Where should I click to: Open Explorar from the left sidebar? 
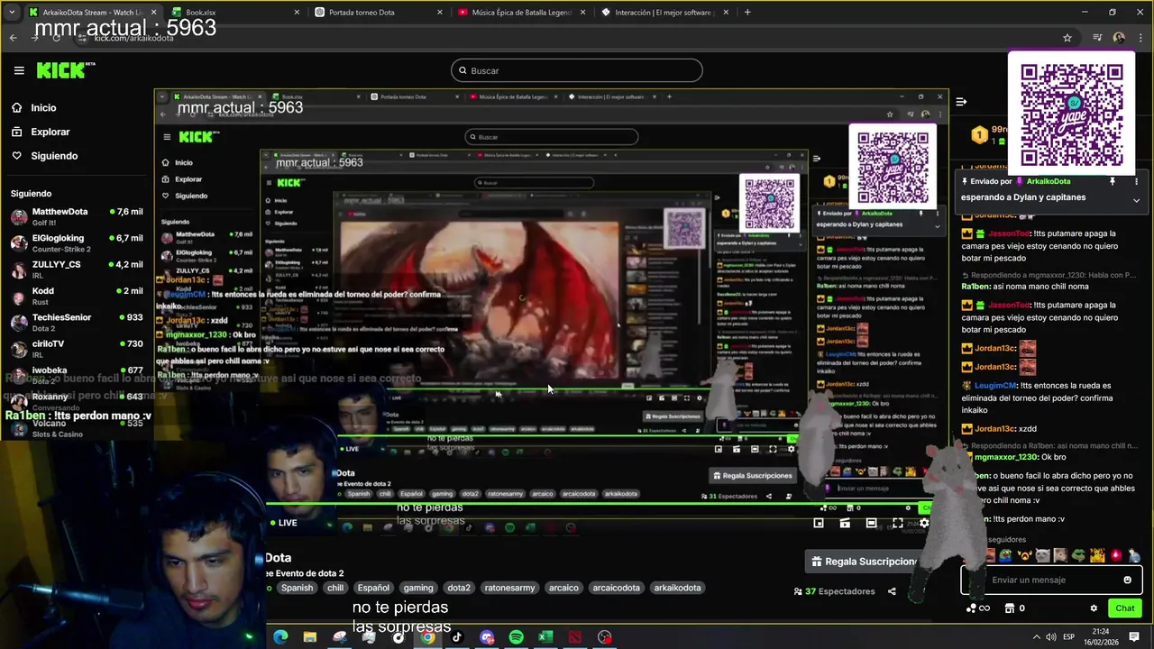coord(50,132)
